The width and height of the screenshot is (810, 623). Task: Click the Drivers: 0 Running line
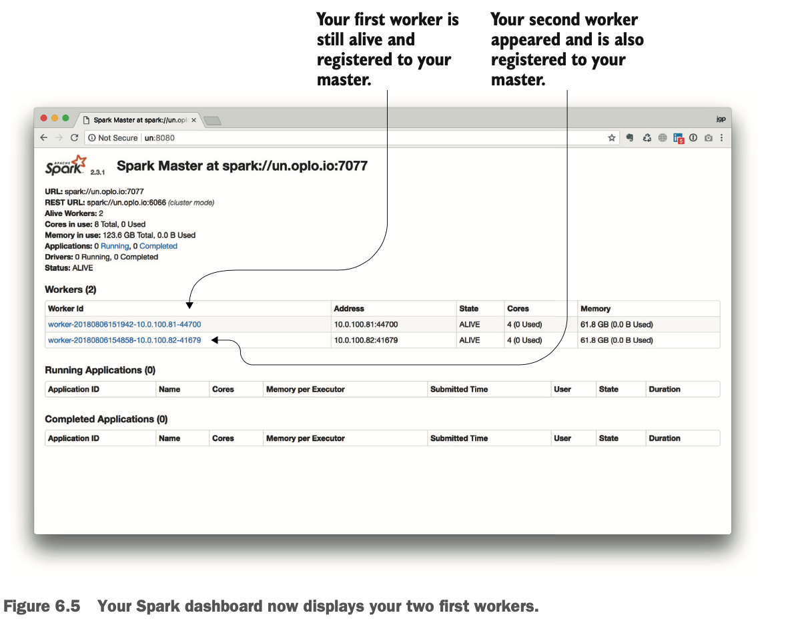[101, 257]
